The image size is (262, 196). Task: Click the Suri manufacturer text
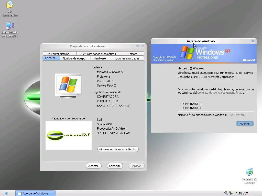pyautogui.click(x=99, y=120)
